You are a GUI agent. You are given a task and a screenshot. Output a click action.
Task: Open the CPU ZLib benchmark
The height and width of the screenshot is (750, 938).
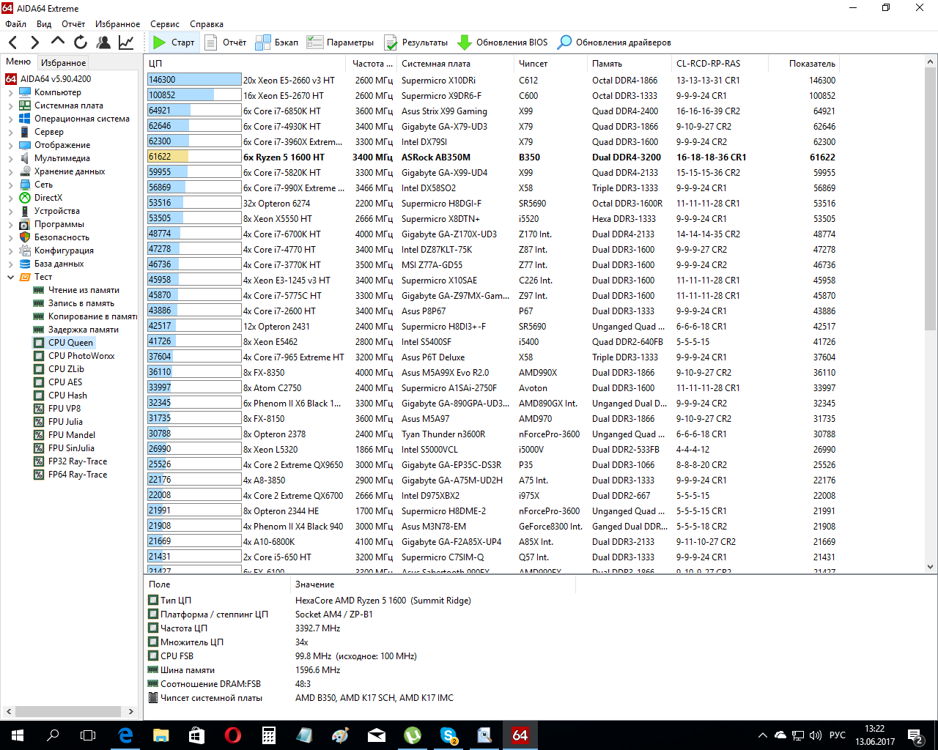point(59,369)
